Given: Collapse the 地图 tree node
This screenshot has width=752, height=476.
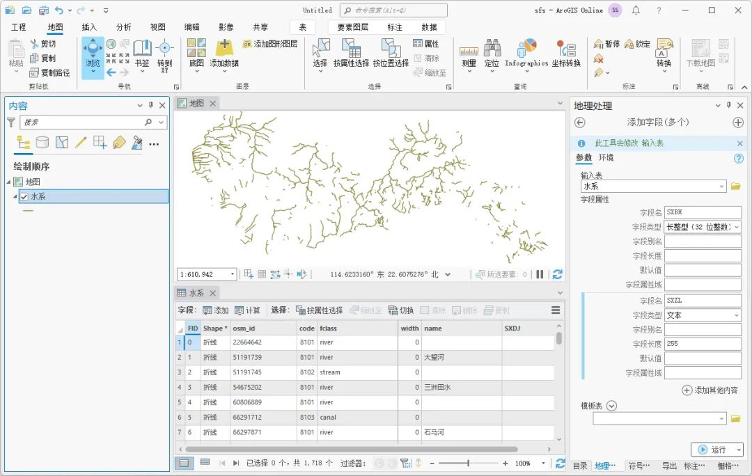Looking at the screenshot, I should click(x=8, y=182).
